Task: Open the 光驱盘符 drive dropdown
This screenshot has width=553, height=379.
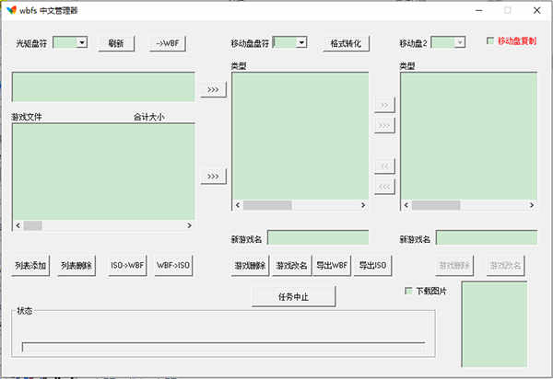Action: point(82,42)
